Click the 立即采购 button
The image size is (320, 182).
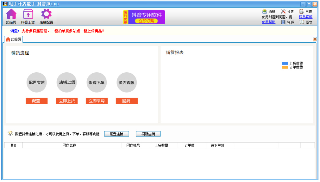(x=97, y=101)
